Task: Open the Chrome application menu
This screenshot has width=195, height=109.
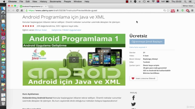Action: (12, 2)
